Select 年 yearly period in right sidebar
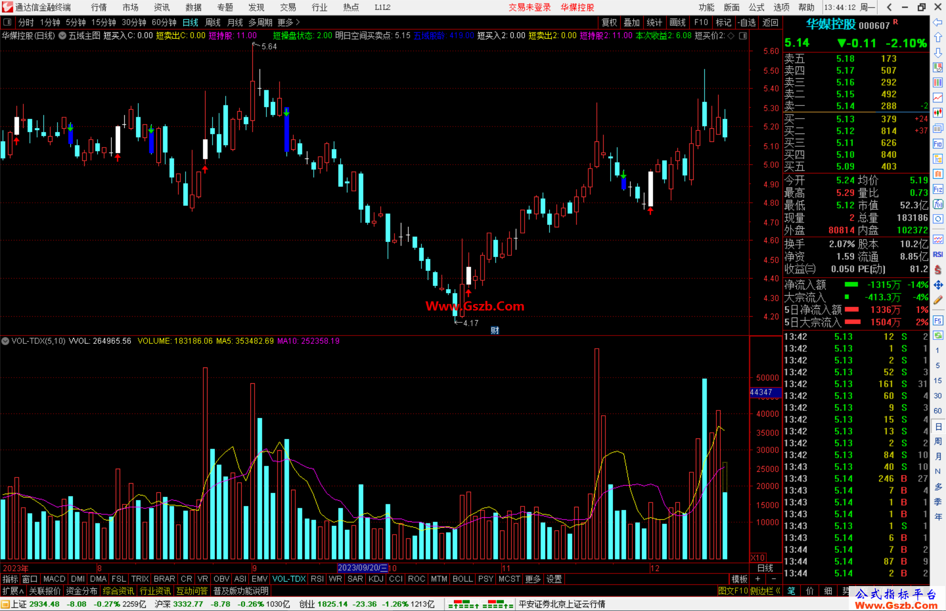This screenshot has width=946, height=611. pyautogui.click(x=938, y=517)
